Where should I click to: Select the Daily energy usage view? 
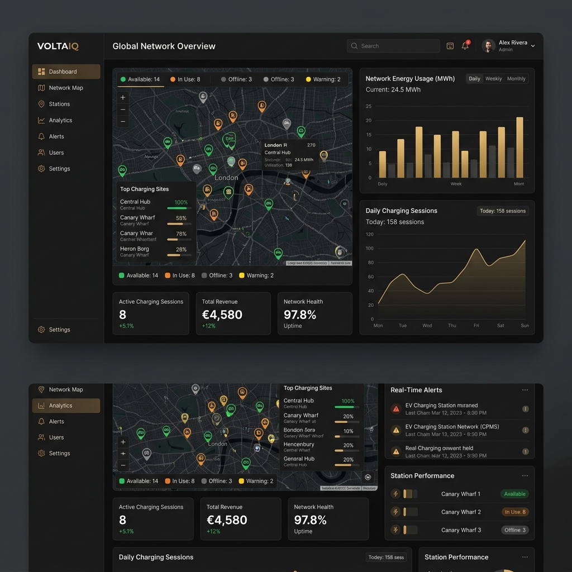pos(474,78)
